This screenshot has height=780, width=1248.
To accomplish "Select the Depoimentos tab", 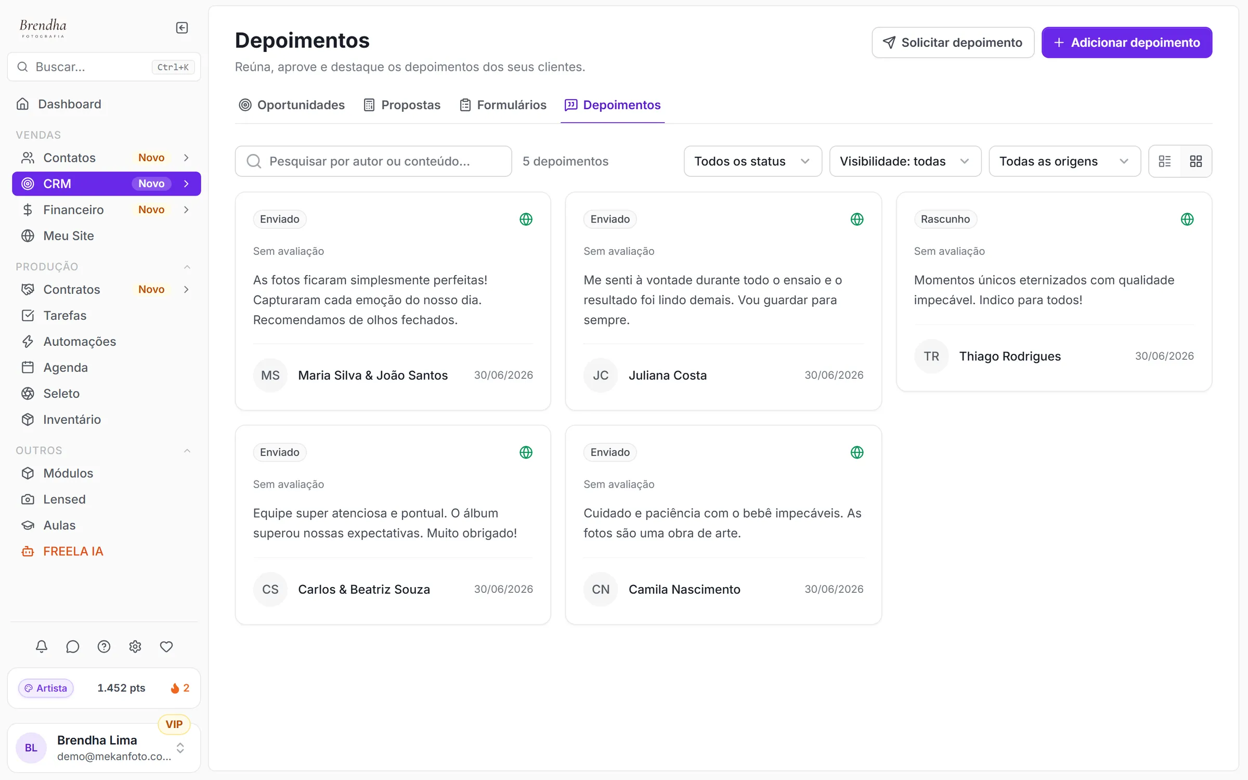I will point(613,105).
